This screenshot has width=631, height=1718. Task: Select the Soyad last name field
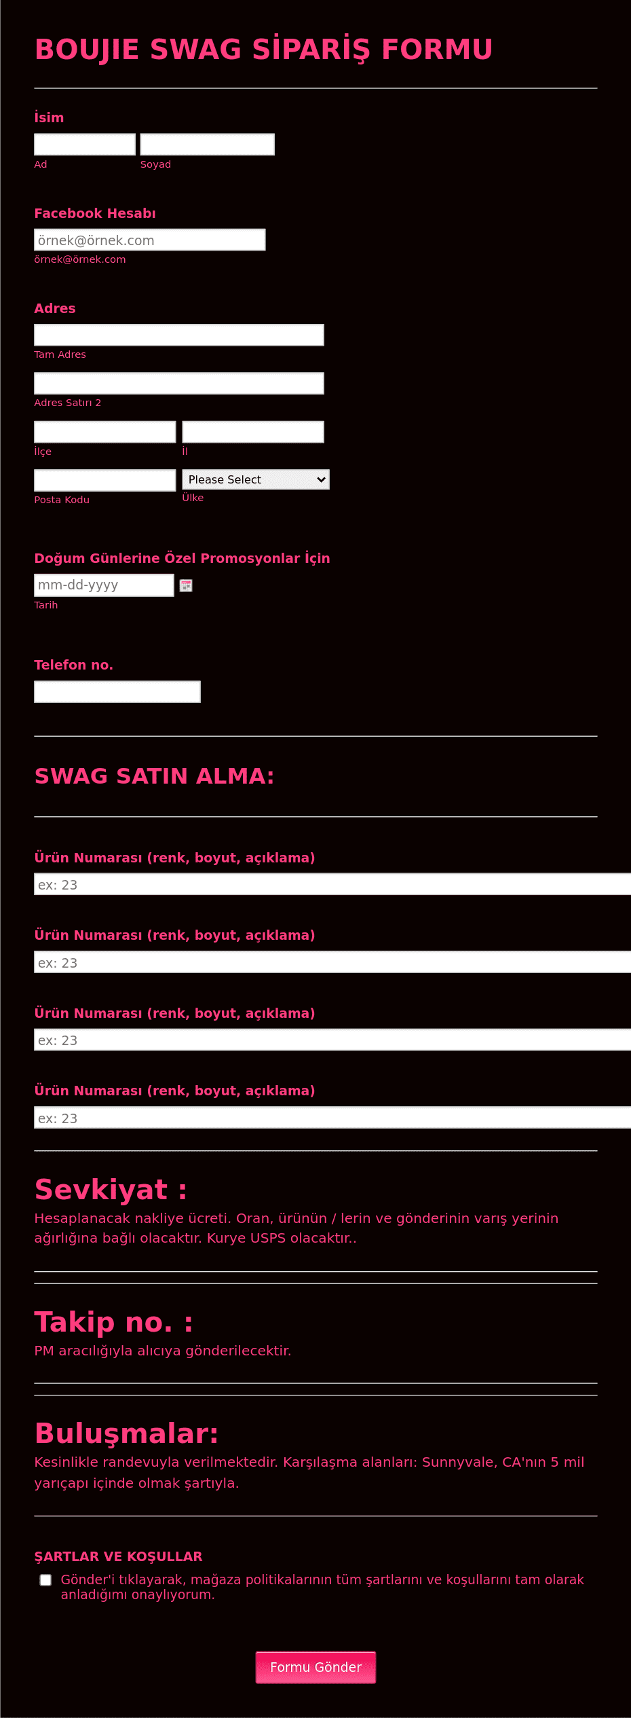click(208, 144)
